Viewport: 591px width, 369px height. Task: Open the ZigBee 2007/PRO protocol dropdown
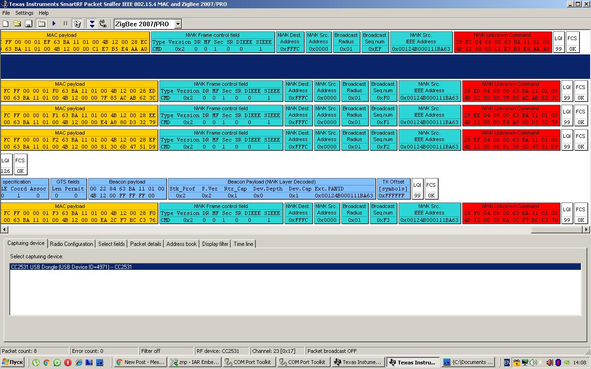tap(178, 24)
